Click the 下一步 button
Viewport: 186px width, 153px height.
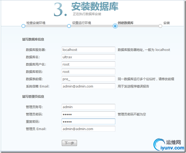click(69, 143)
